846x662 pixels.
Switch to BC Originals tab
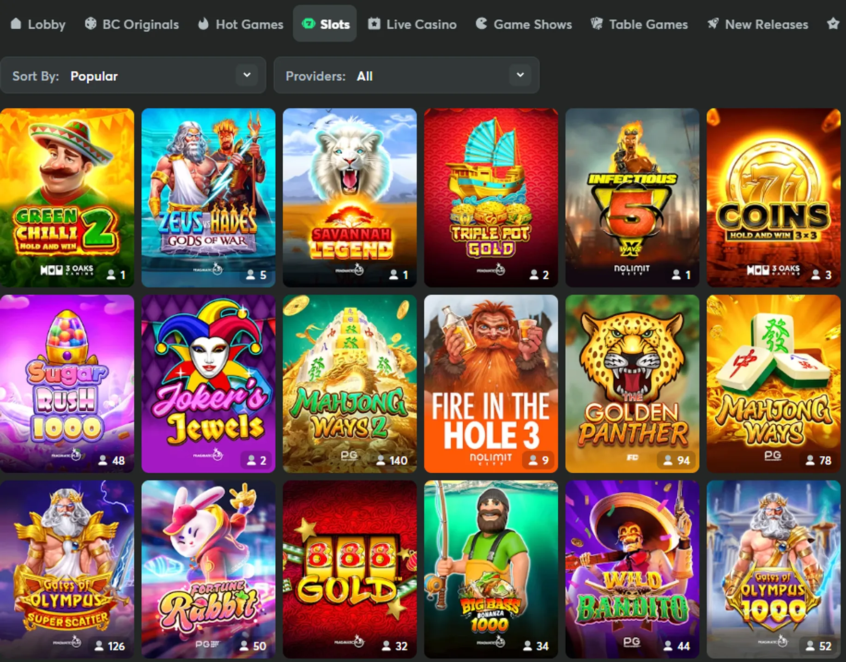(x=132, y=24)
